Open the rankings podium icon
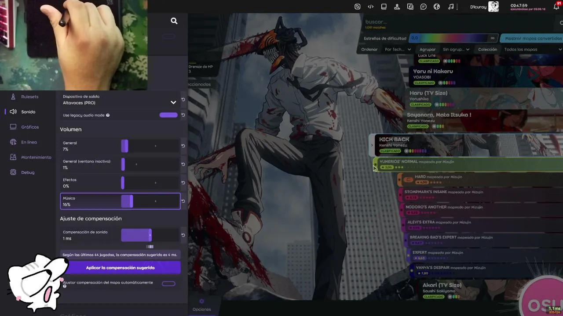Image resolution: width=563 pixels, height=316 pixels. (x=397, y=7)
